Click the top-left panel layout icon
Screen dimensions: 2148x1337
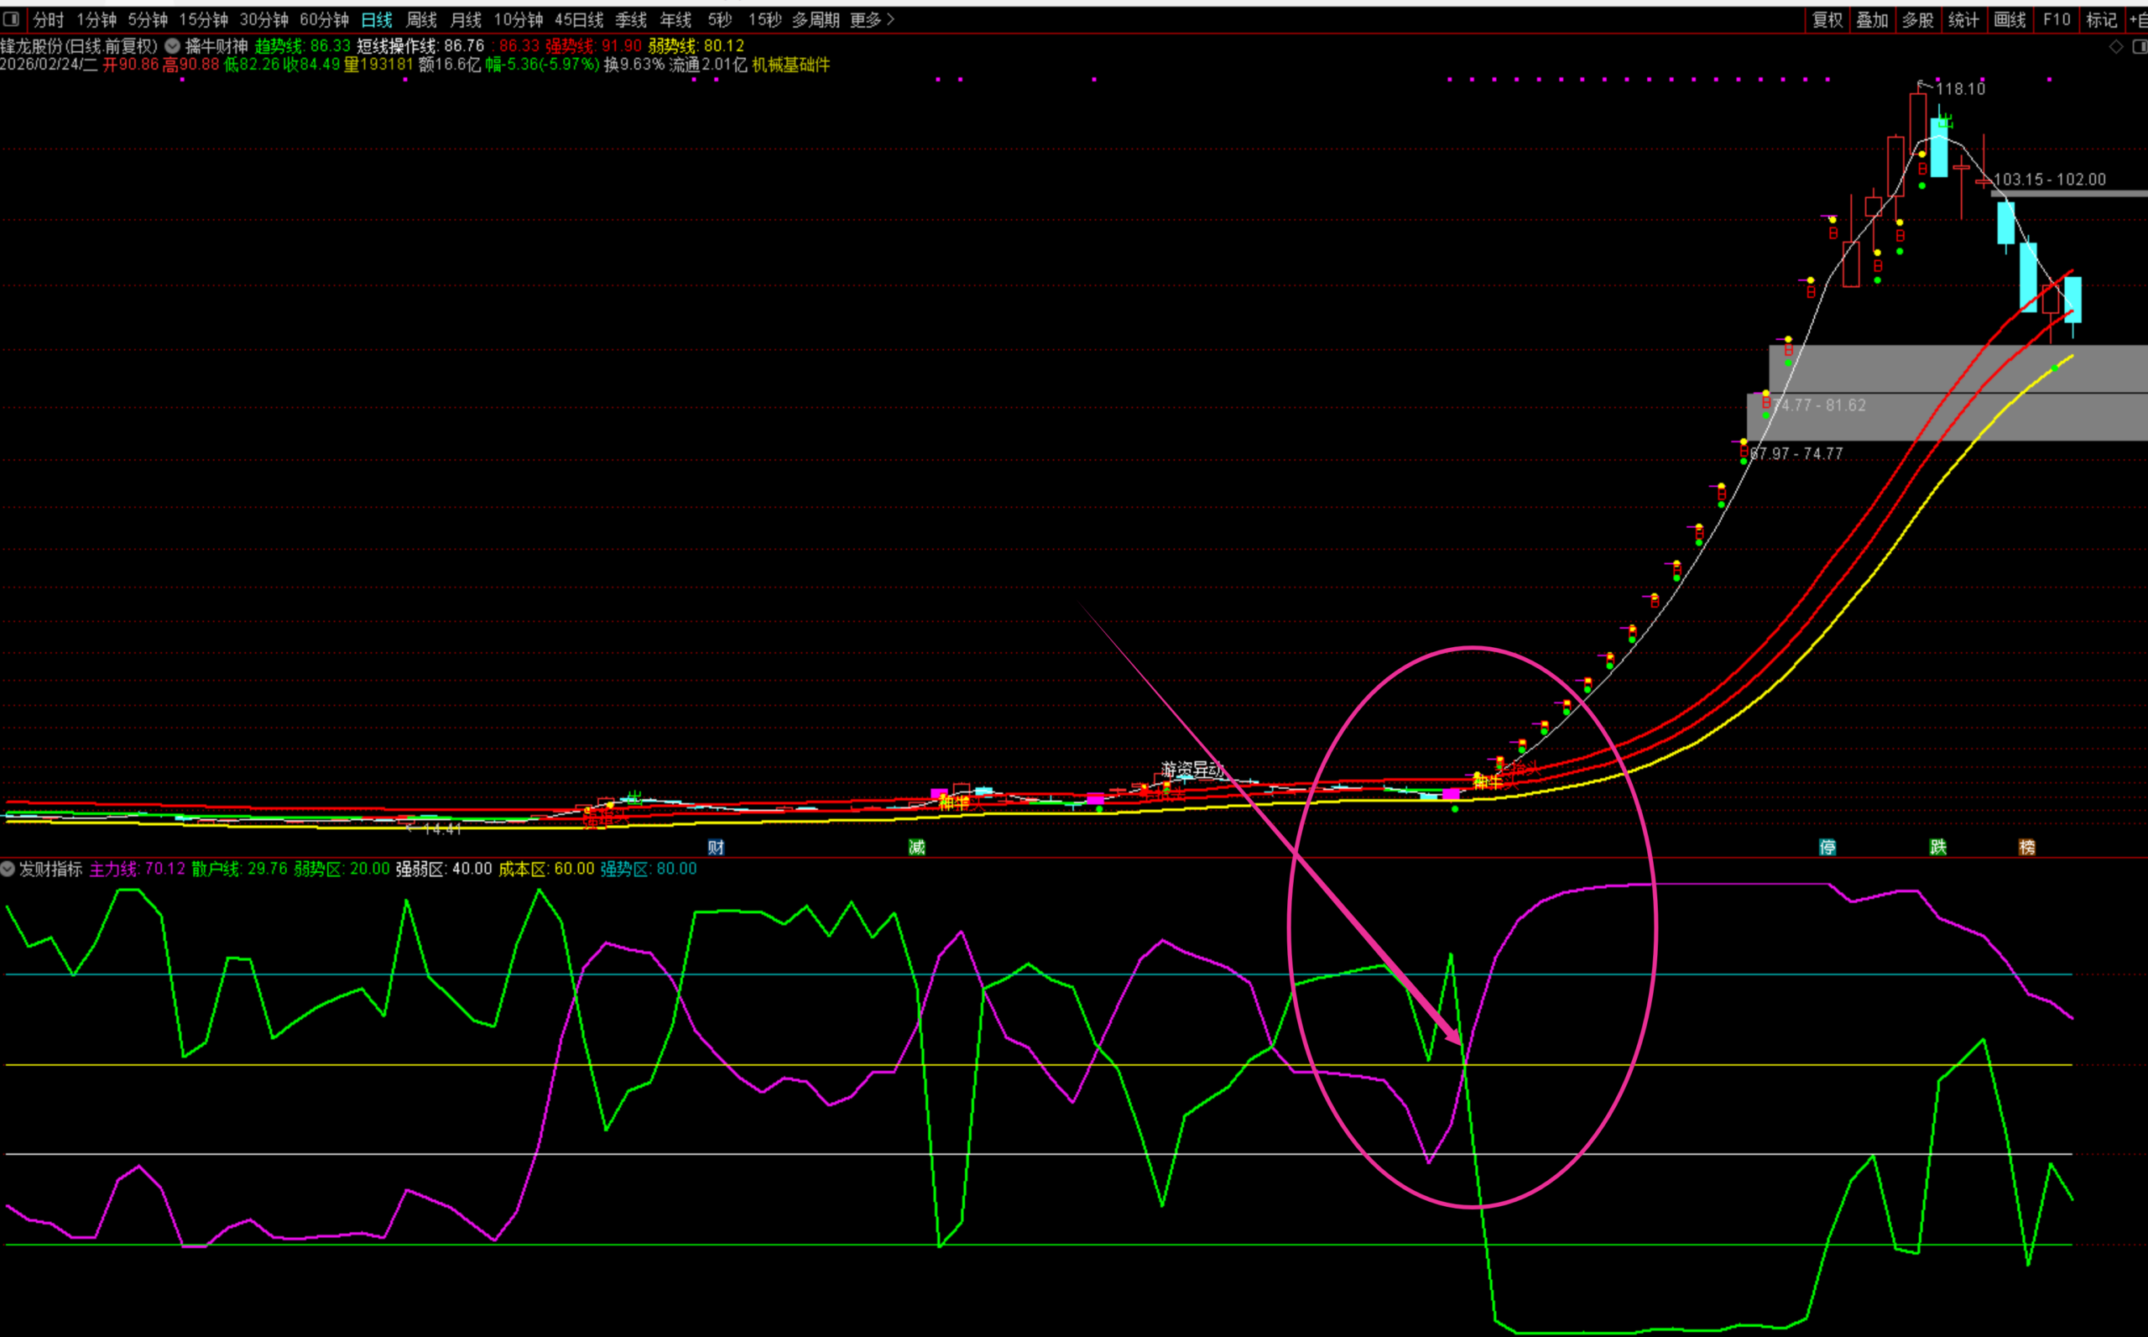tap(12, 18)
